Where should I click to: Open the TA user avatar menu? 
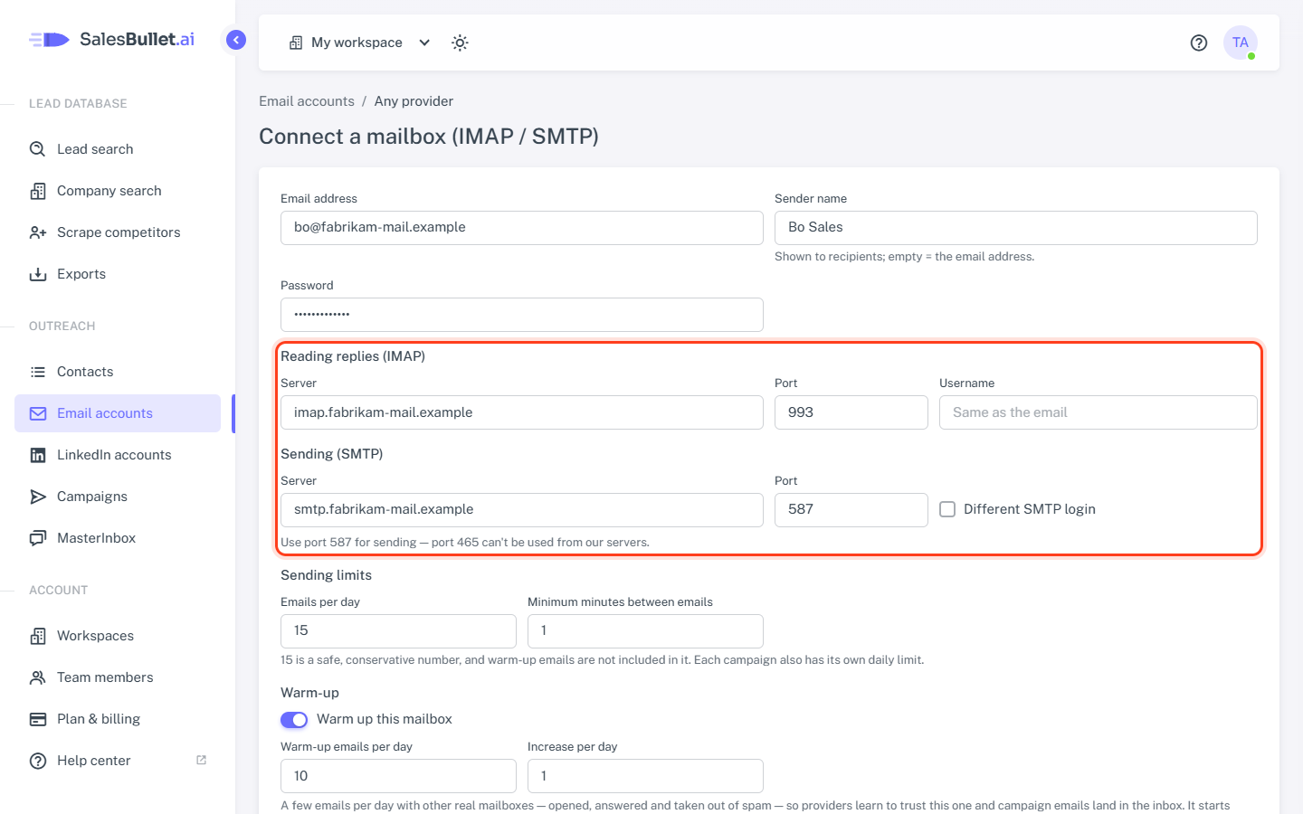point(1241,43)
